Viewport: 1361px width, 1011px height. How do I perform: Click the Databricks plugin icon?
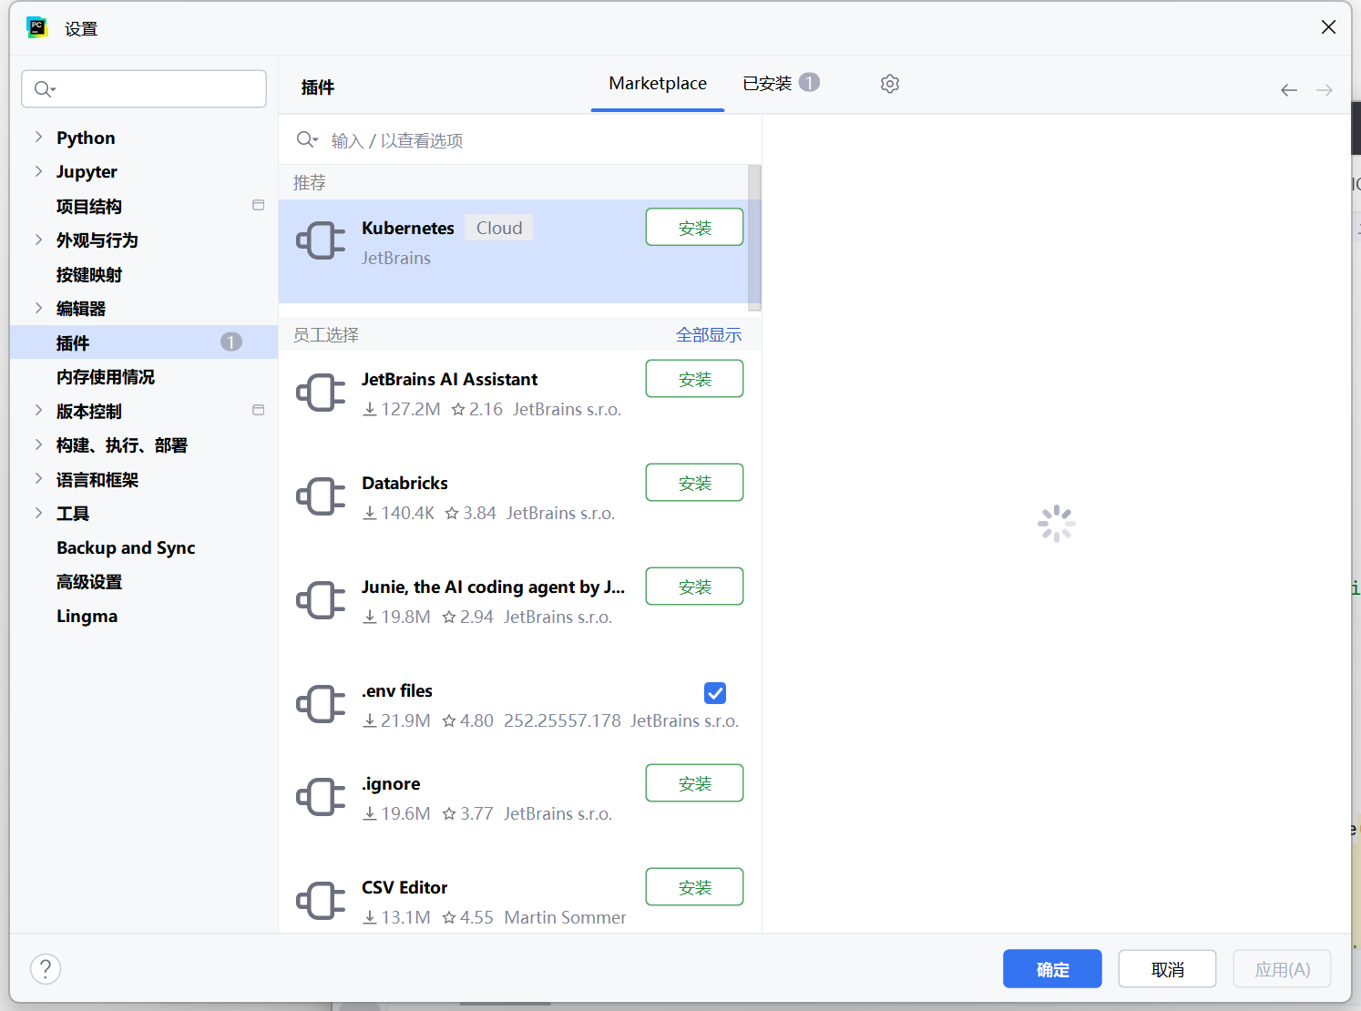point(321,496)
